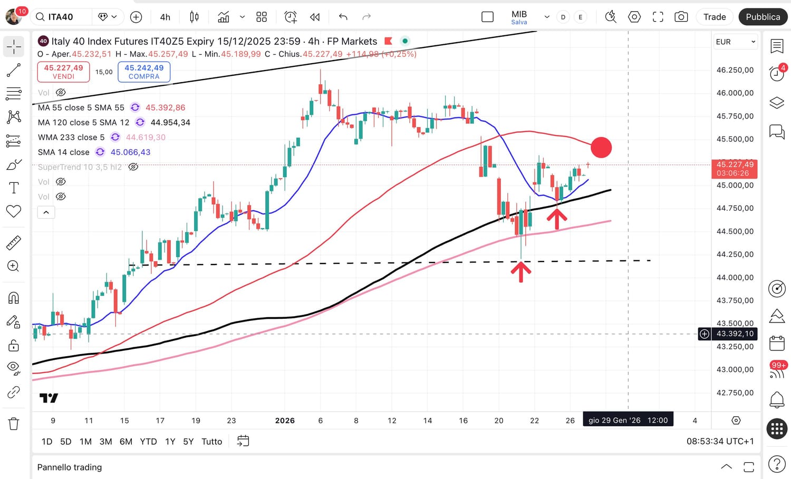Open the 4h interval selector
791x479 pixels.
click(x=165, y=17)
